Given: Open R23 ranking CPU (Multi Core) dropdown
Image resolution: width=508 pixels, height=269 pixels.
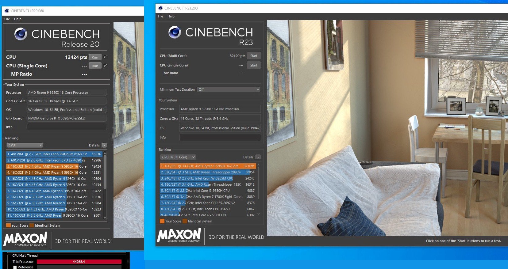Looking at the screenshot, I should click(178, 157).
